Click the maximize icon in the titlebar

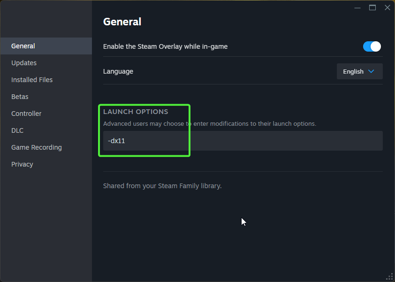pyautogui.click(x=372, y=8)
